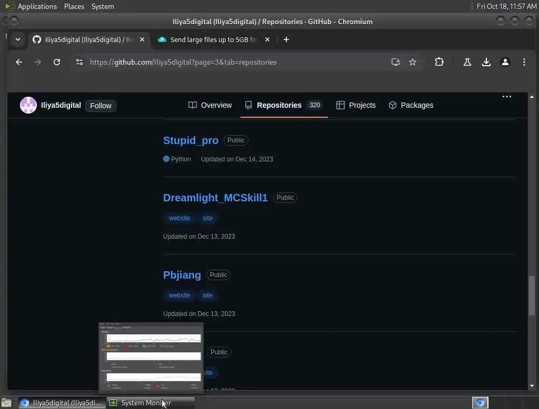Viewport: 539px width, 409px height.
Task: Open a new browser tab
Action: [x=286, y=39]
